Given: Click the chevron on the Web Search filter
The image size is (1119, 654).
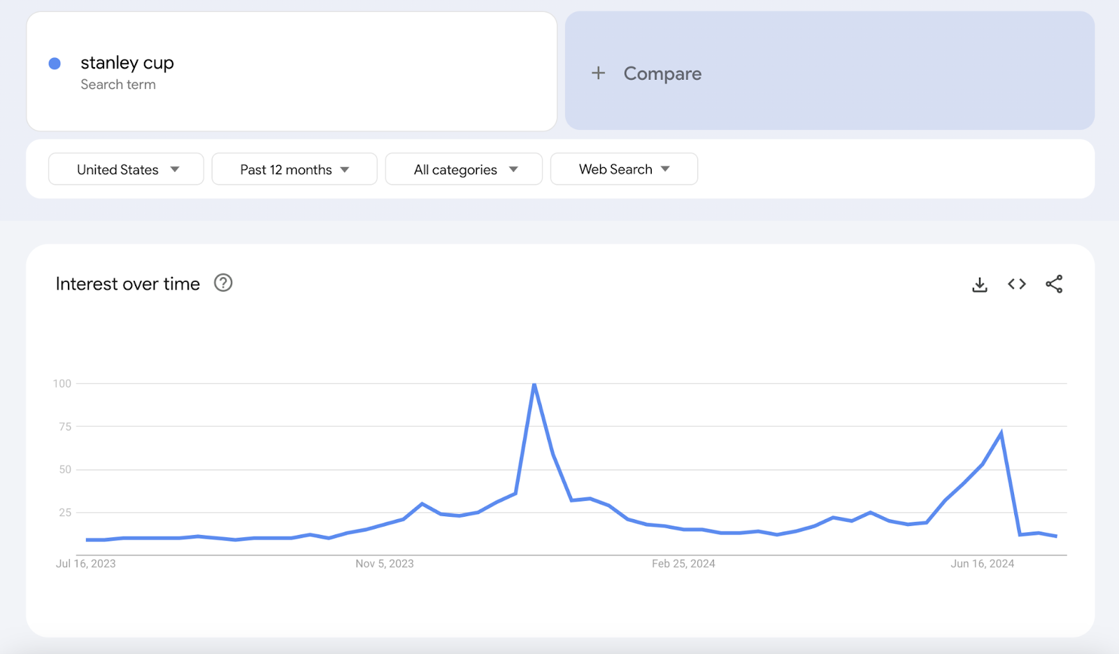Looking at the screenshot, I should (667, 169).
